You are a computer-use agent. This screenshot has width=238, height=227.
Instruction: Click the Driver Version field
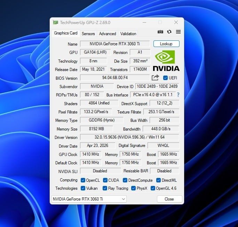point(129,137)
